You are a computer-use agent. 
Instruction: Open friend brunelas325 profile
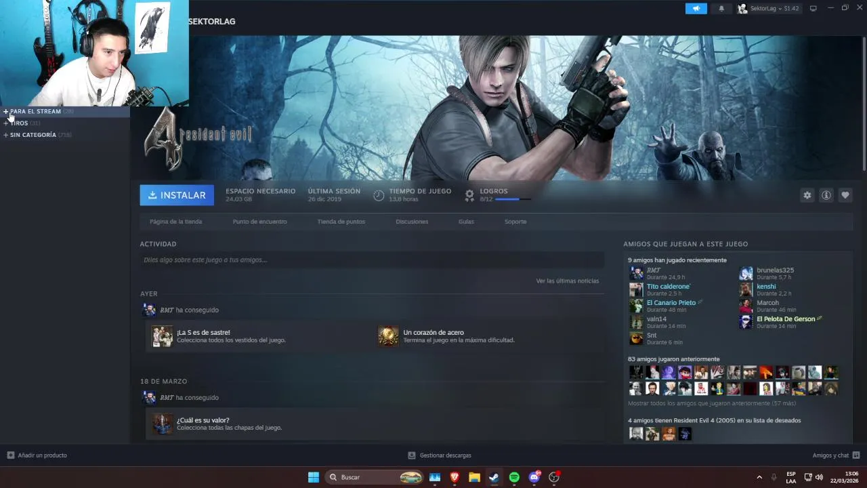pos(775,270)
